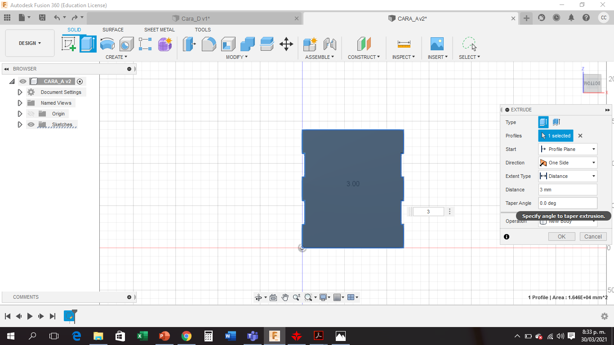This screenshot has height=345, width=614.
Task: Click the Undo arrow
Action: (57, 18)
